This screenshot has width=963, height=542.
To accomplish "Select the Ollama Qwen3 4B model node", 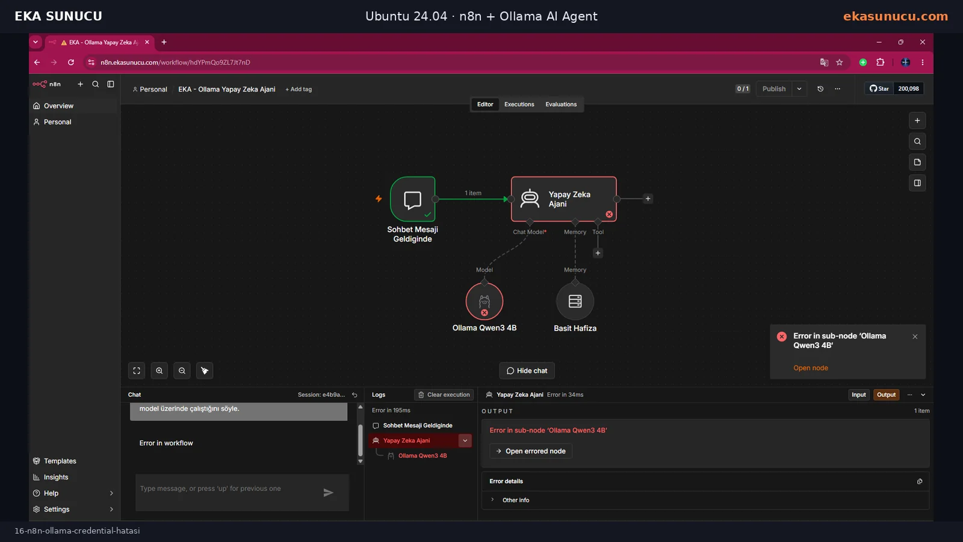I will click(x=485, y=301).
